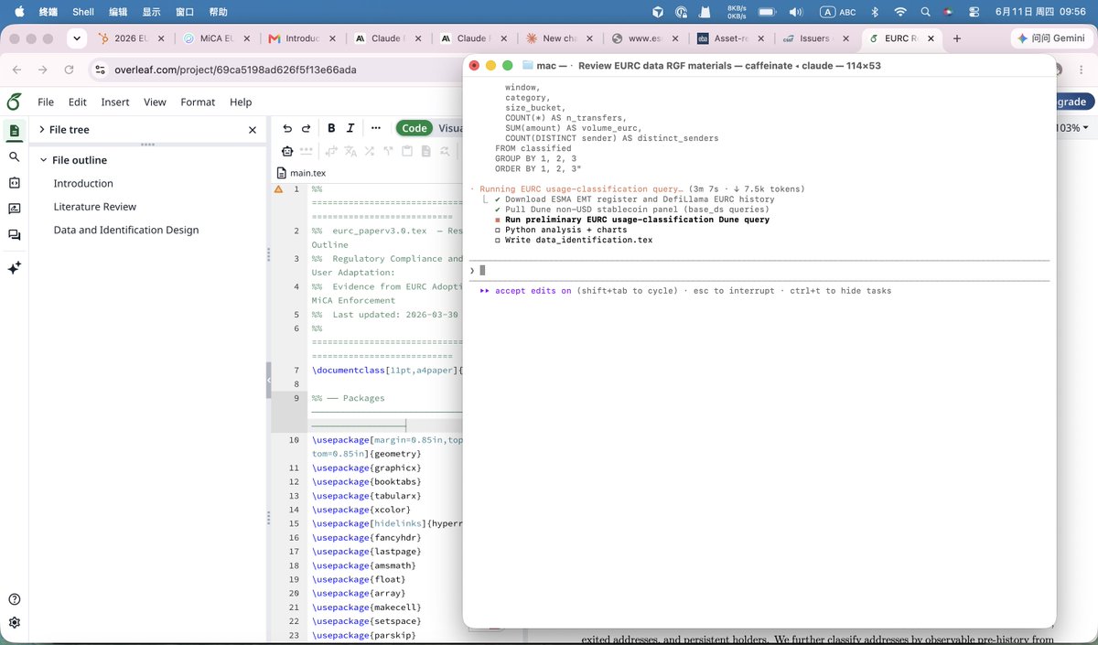1098x645 pixels.
Task: Toggle bold formatting
Action: click(331, 128)
